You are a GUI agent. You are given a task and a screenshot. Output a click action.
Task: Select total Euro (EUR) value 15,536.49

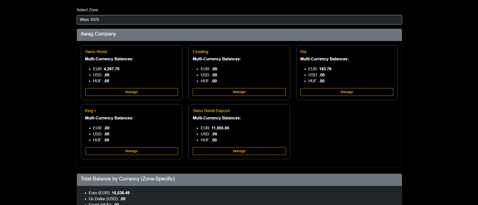click(x=121, y=193)
